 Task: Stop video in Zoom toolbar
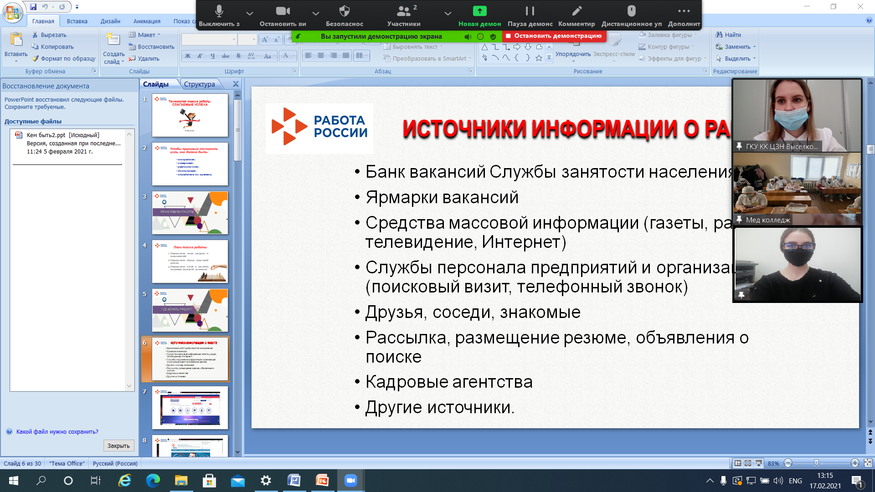pos(283,15)
